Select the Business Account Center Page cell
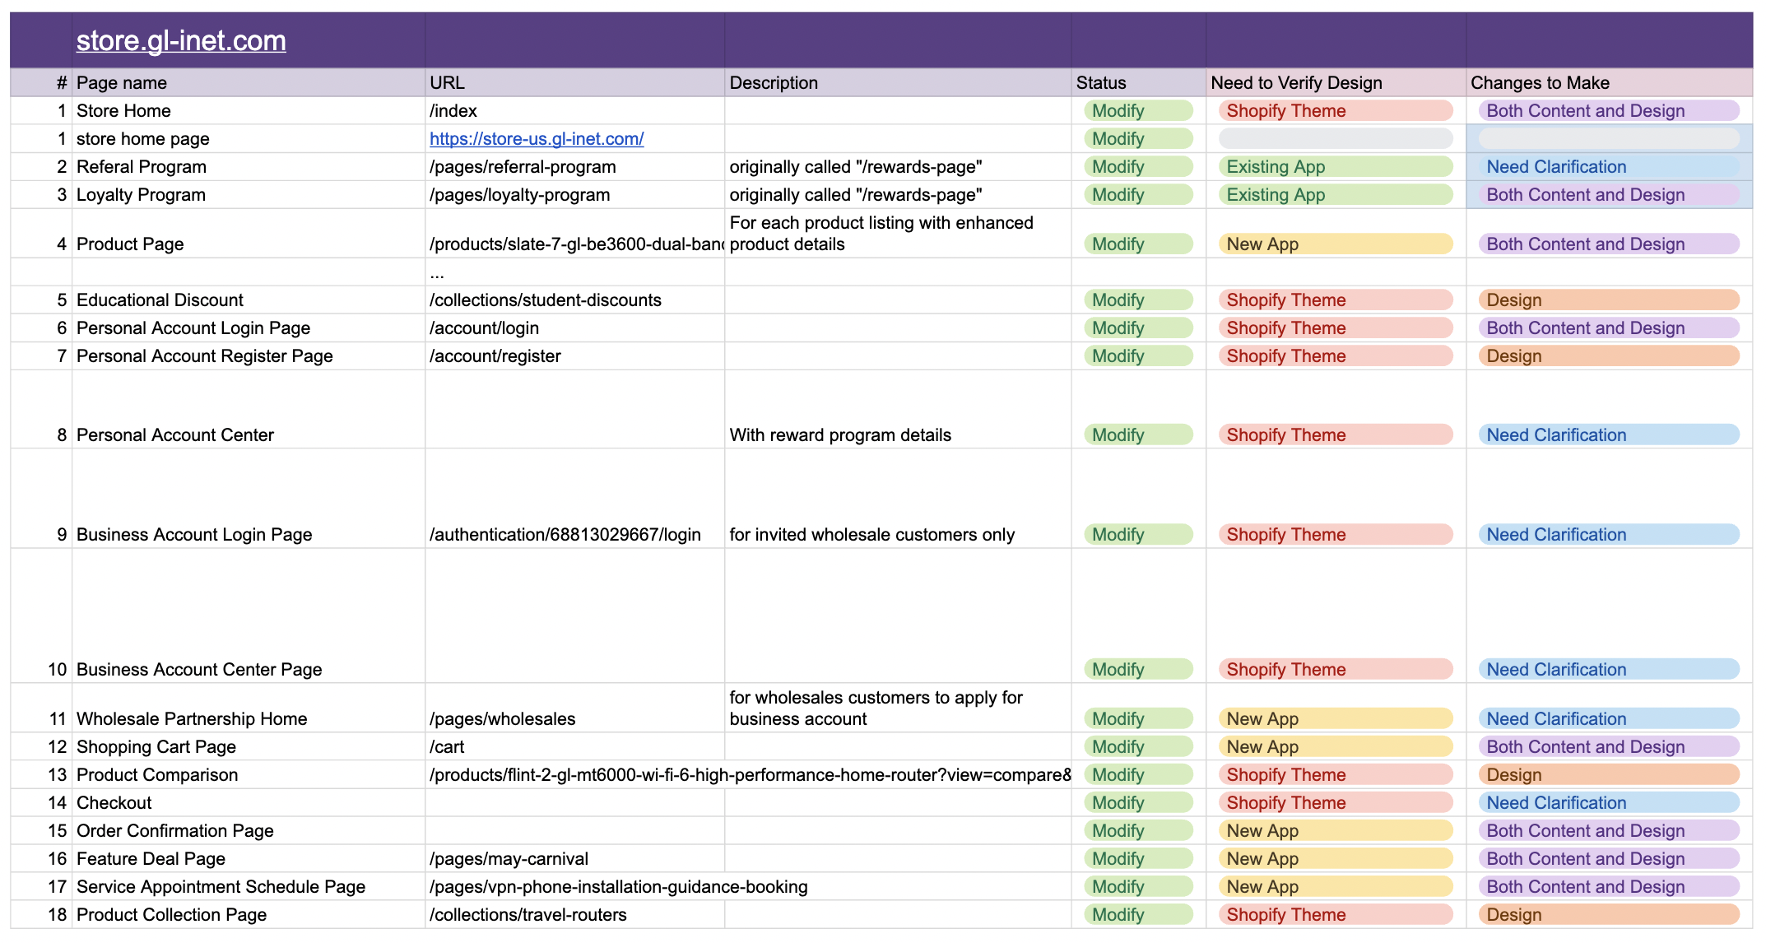Viewport: 1766px width, 943px height. tap(249, 616)
